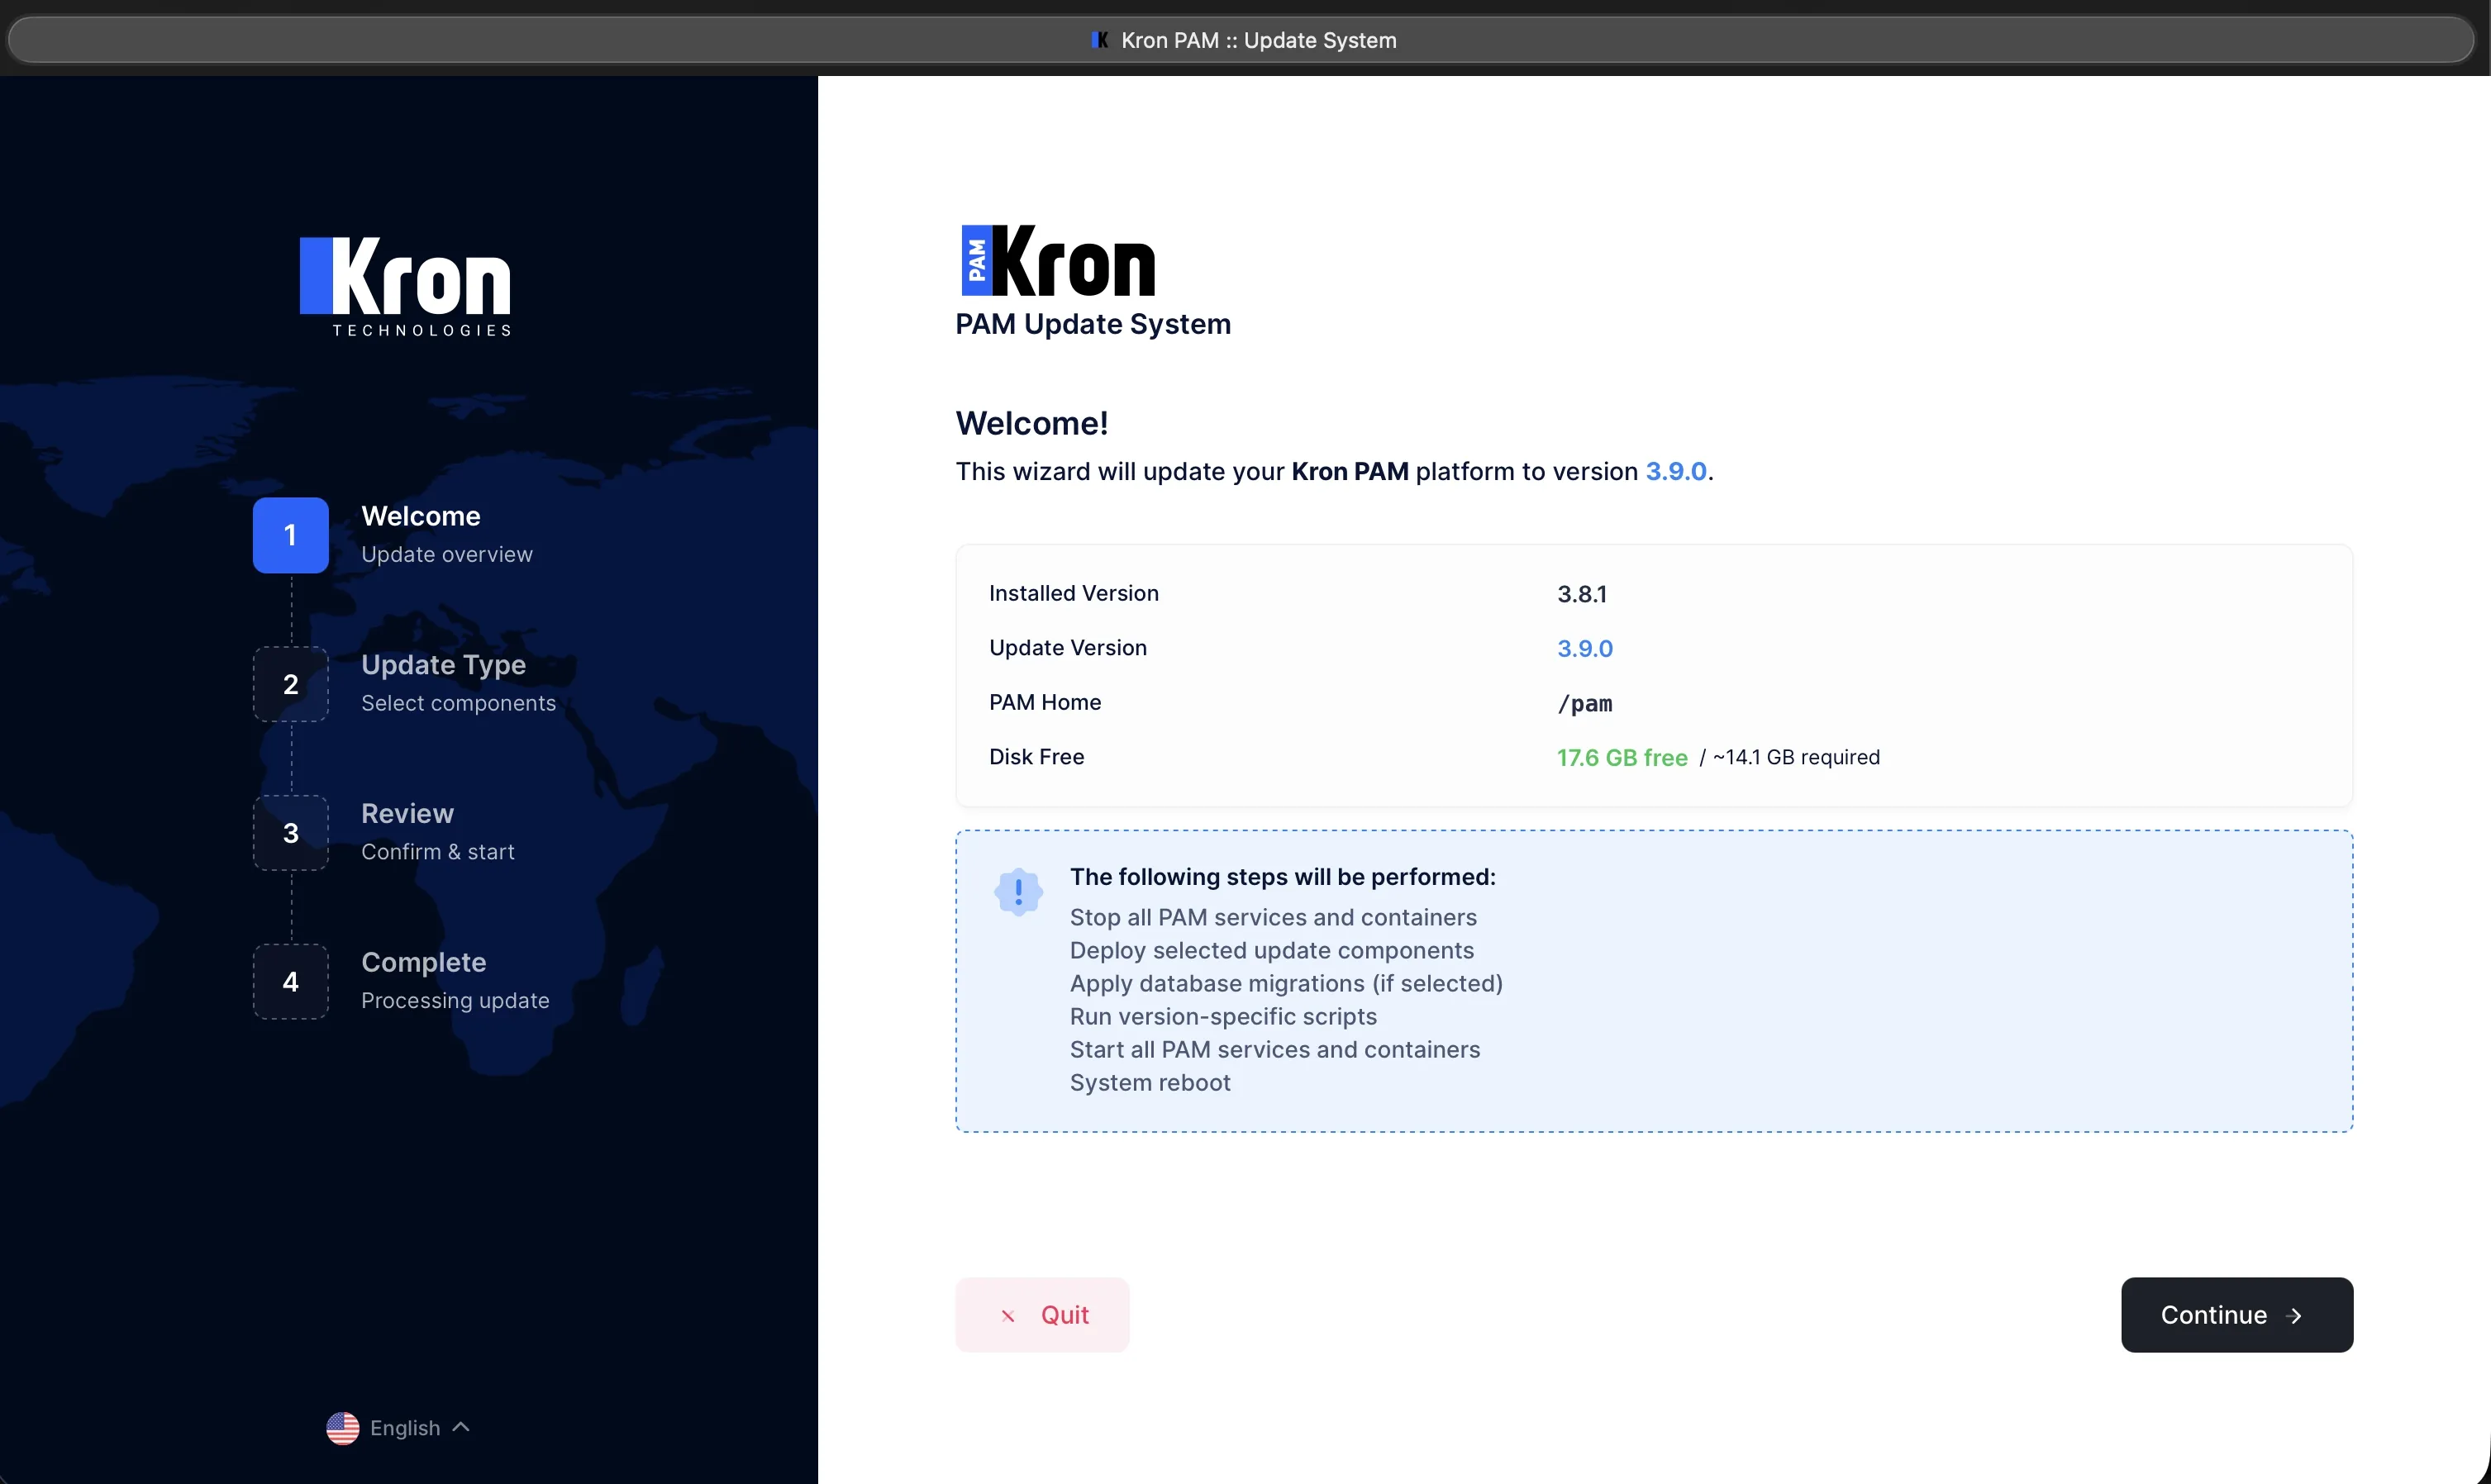
Task: Click the /pam PAM Home path
Action: pos(1585,704)
